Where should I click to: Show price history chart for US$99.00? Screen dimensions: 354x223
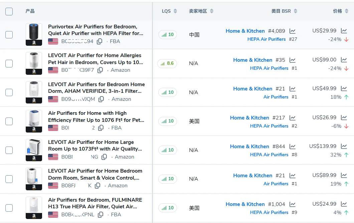coord(344,59)
